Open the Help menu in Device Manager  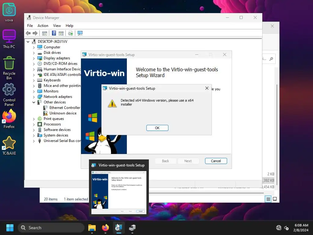pyautogui.click(x=69, y=26)
